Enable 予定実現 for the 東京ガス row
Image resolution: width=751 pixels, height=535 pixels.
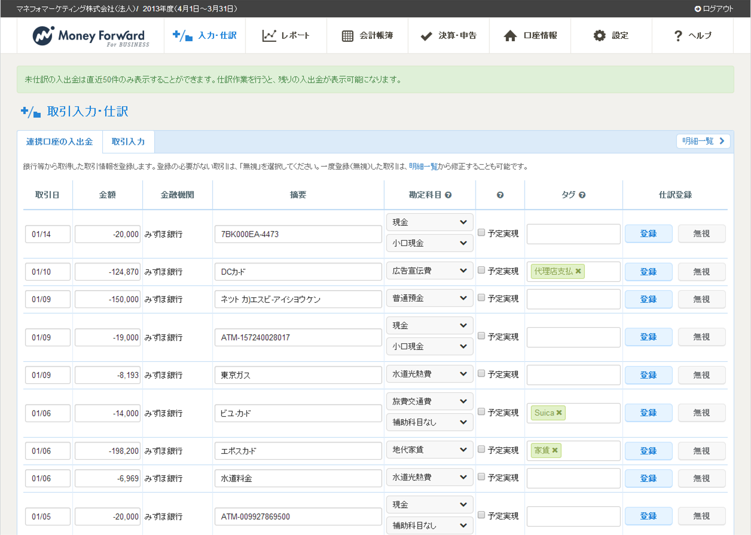point(482,374)
